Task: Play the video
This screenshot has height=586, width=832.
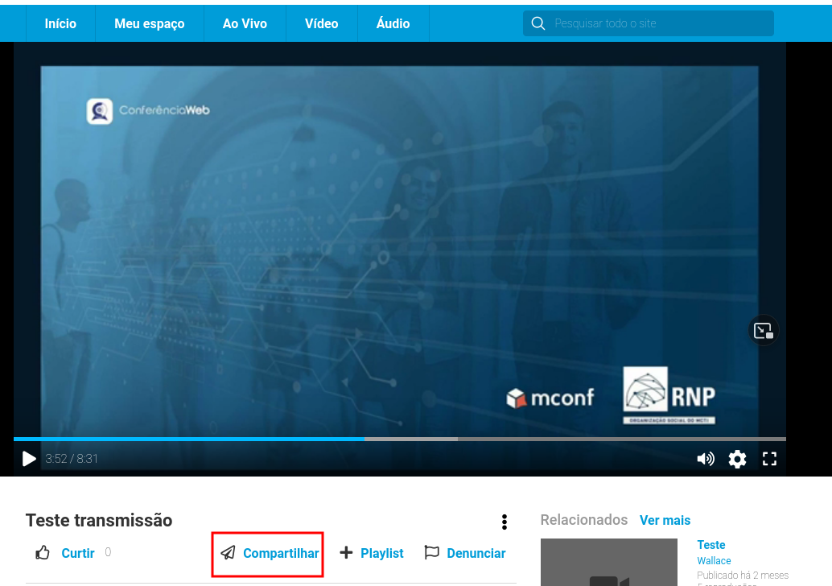Action: [x=29, y=459]
